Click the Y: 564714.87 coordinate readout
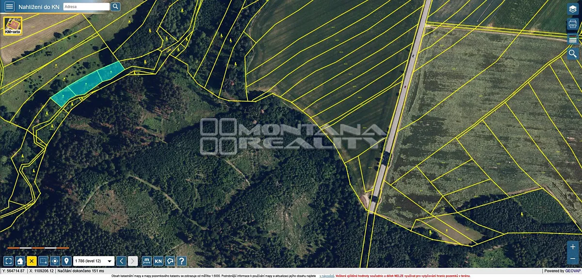The image size is (582, 279). pos(14,271)
